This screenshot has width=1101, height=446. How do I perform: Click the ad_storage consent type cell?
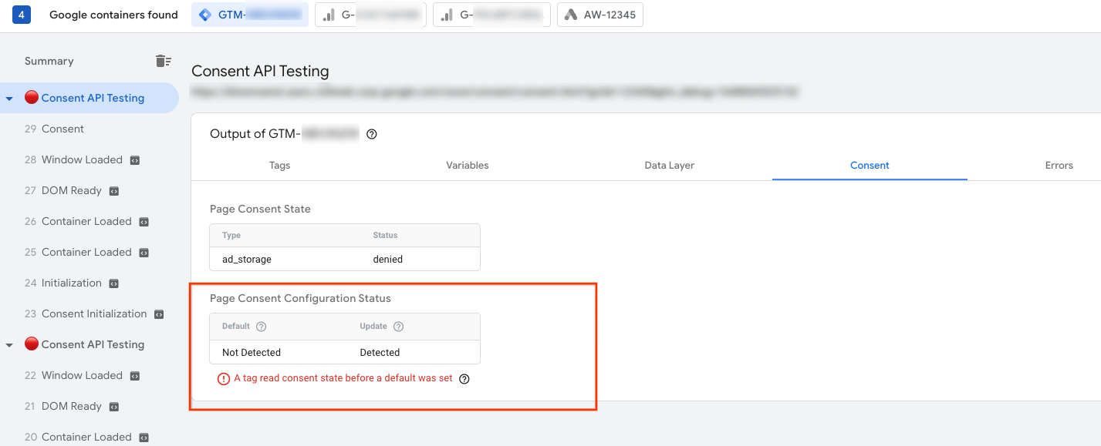(x=247, y=260)
